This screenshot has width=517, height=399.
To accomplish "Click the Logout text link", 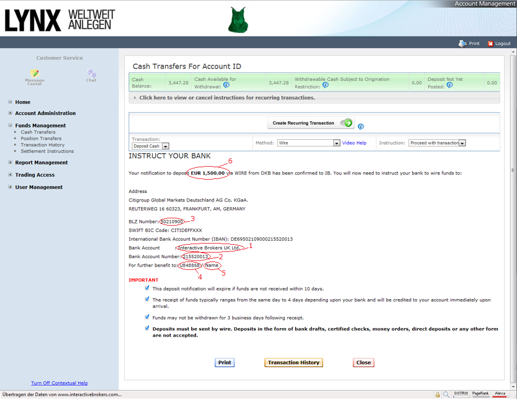I will [503, 43].
